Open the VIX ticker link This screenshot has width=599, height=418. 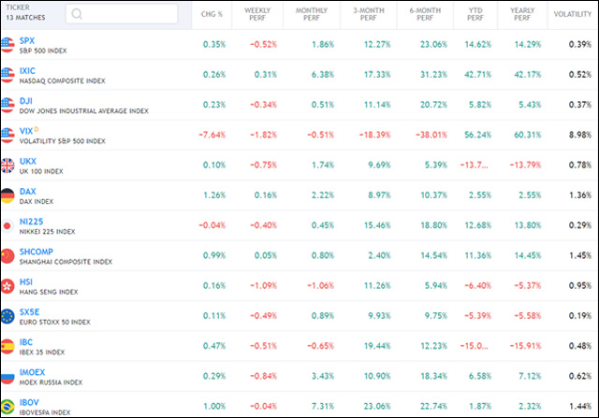(26, 130)
